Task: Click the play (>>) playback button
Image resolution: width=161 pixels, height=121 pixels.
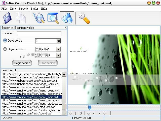Action: coord(70,113)
